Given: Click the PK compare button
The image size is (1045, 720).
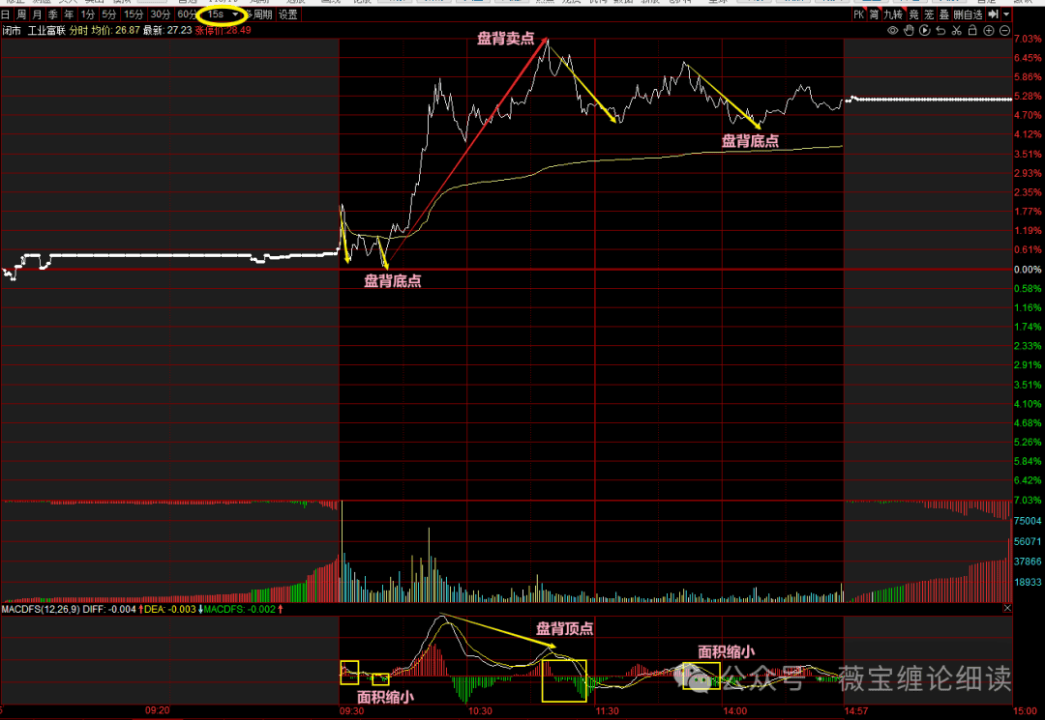Looking at the screenshot, I should [858, 14].
